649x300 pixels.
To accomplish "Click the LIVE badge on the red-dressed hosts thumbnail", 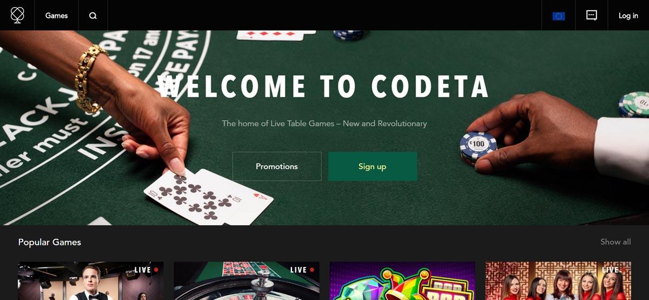I will [614, 270].
